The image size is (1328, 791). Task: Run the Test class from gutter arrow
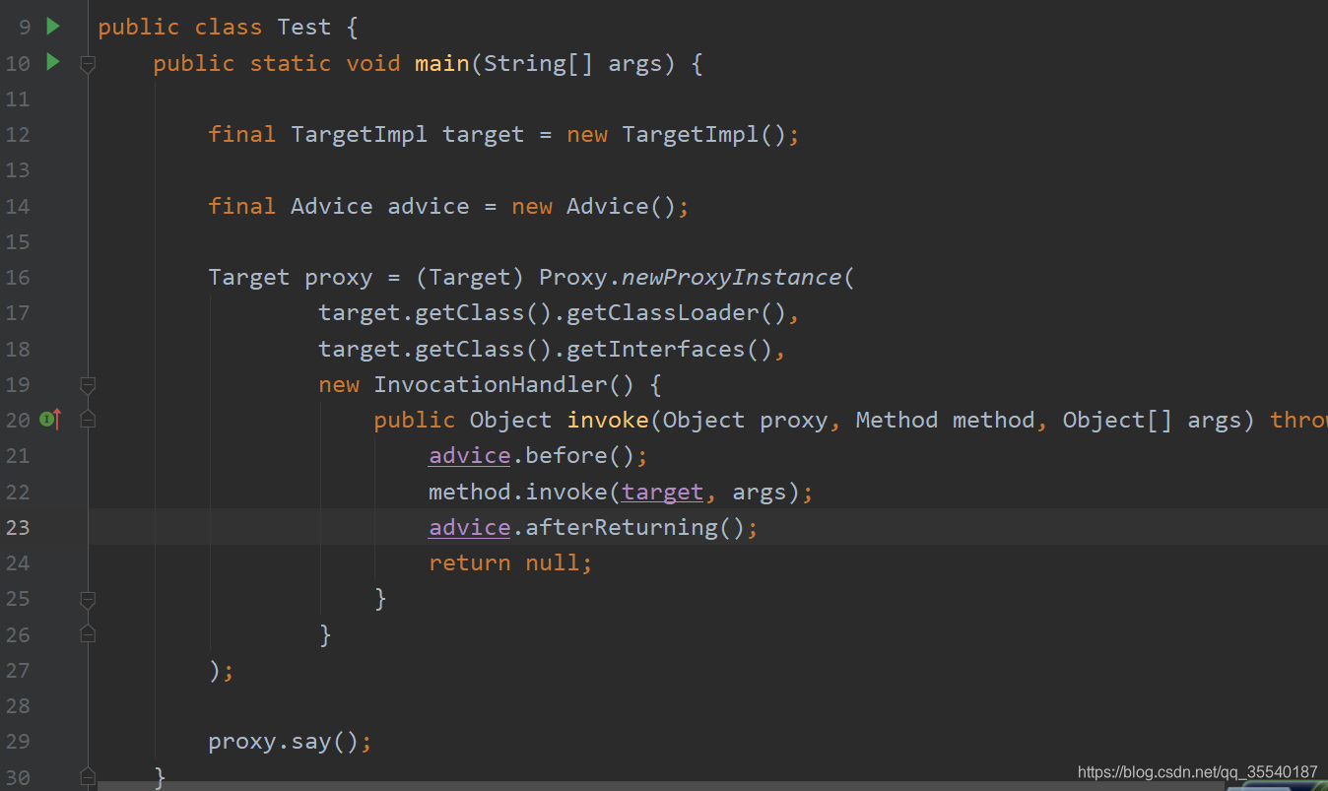tap(53, 26)
